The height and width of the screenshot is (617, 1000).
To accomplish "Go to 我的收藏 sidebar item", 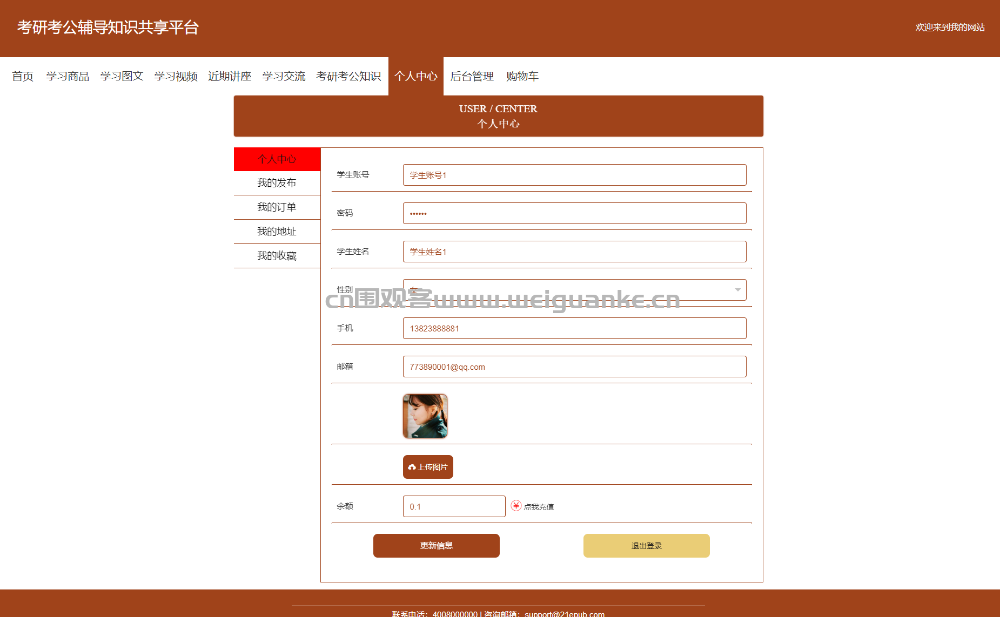I will click(x=277, y=256).
